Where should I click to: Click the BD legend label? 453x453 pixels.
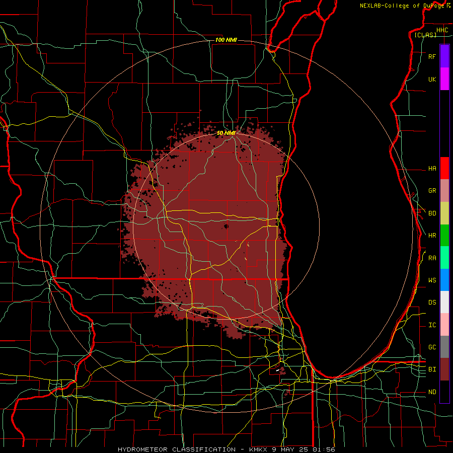pos(432,213)
